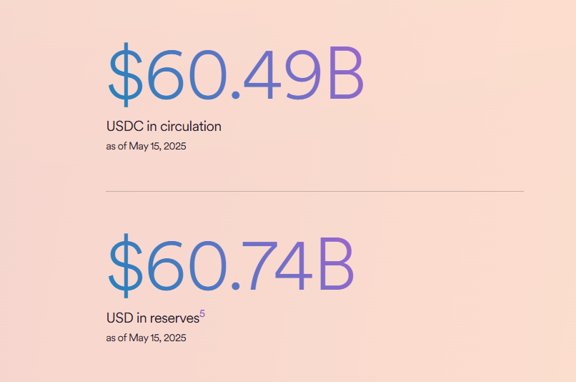Click the word 'circulation'
Image resolution: width=576 pixels, height=382 pixels.
[x=191, y=127]
